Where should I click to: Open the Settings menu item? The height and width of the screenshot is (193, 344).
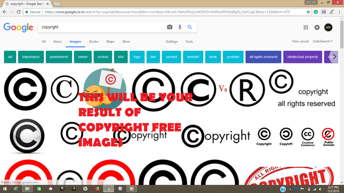point(171,42)
